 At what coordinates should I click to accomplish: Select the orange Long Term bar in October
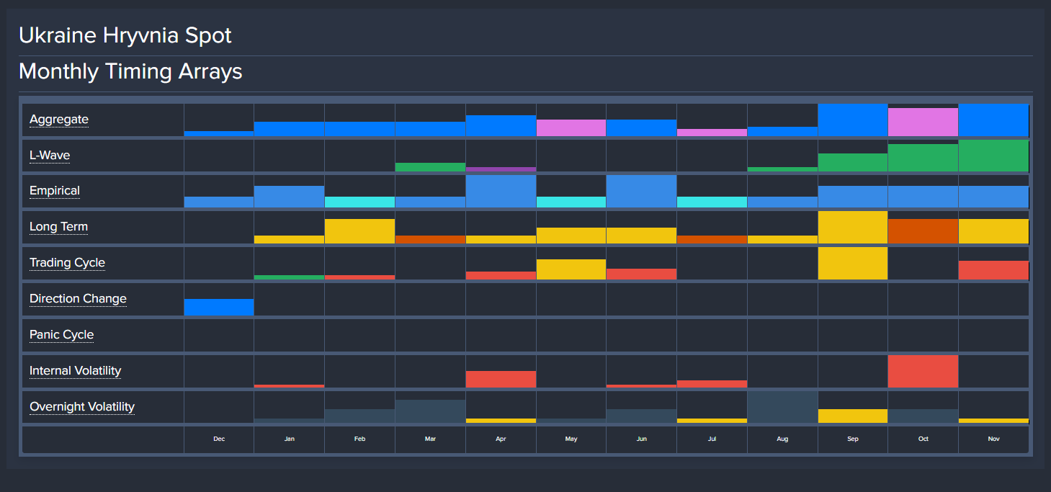[x=923, y=231]
